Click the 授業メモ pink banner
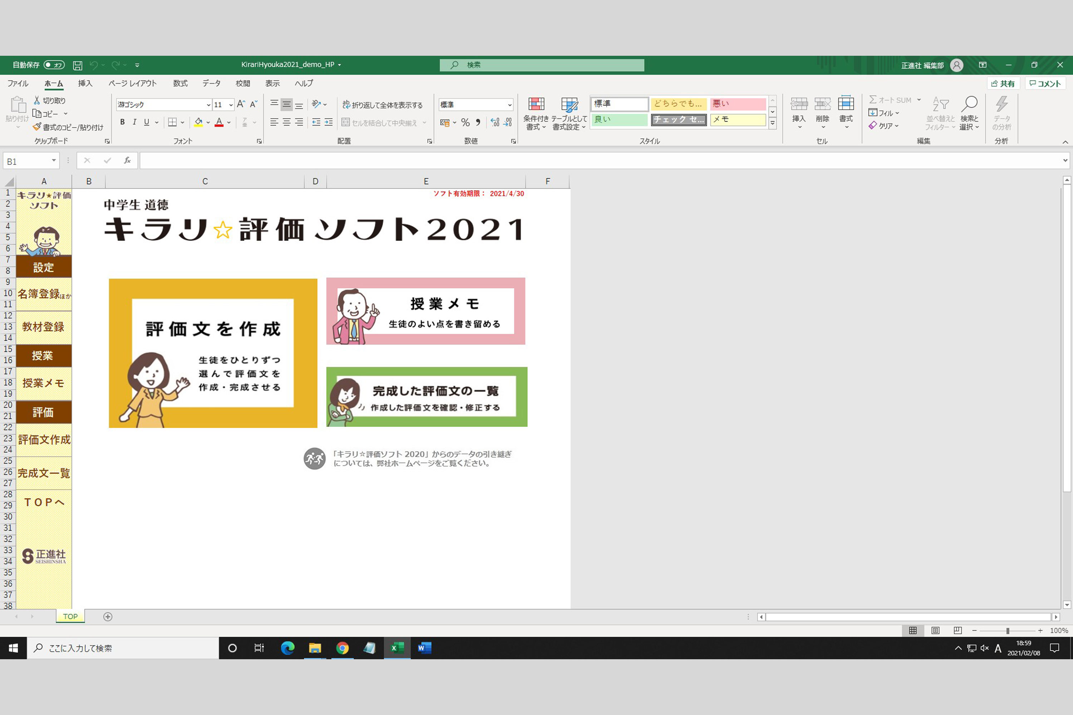The image size is (1073, 715). (x=426, y=311)
